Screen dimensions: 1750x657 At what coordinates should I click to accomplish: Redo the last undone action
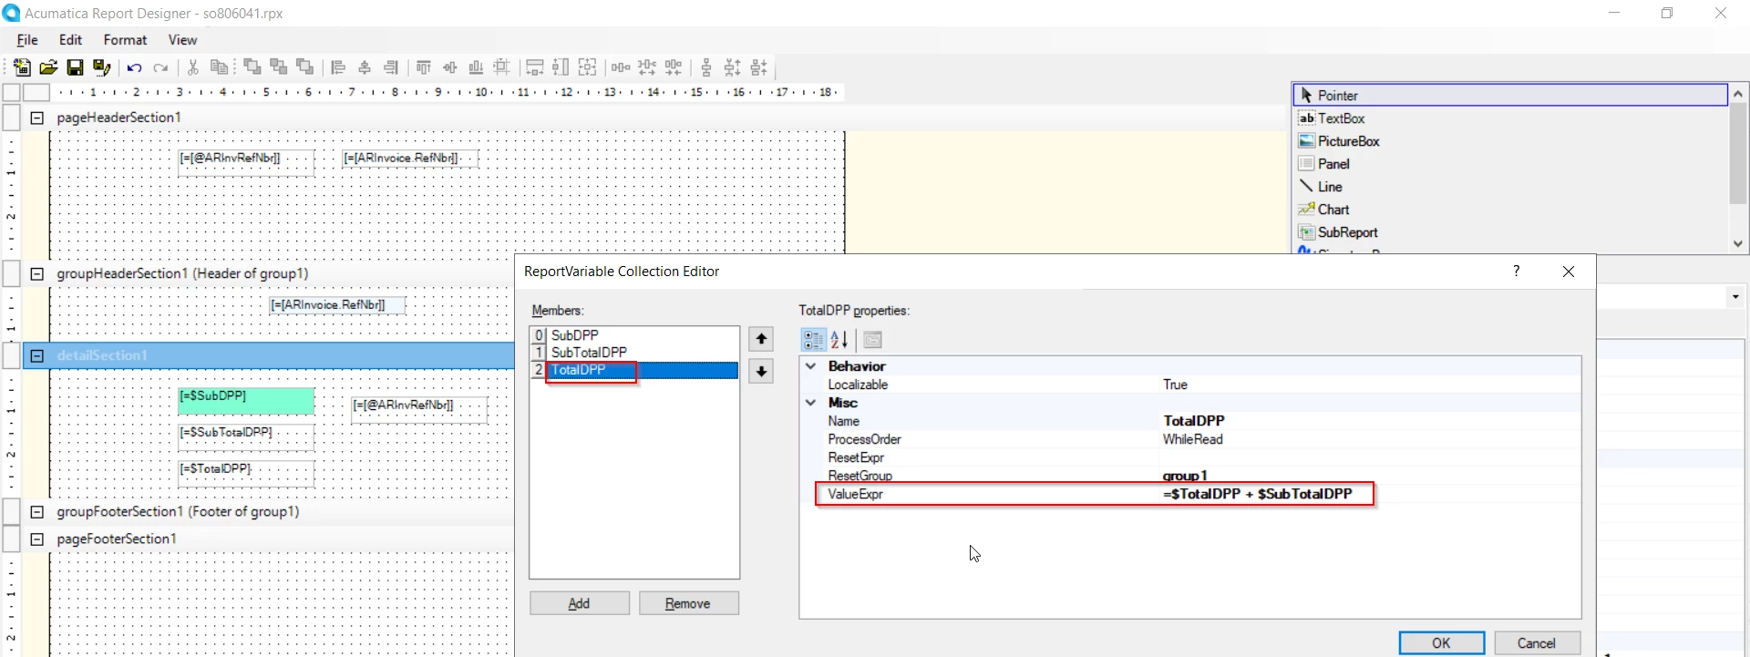tap(160, 67)
